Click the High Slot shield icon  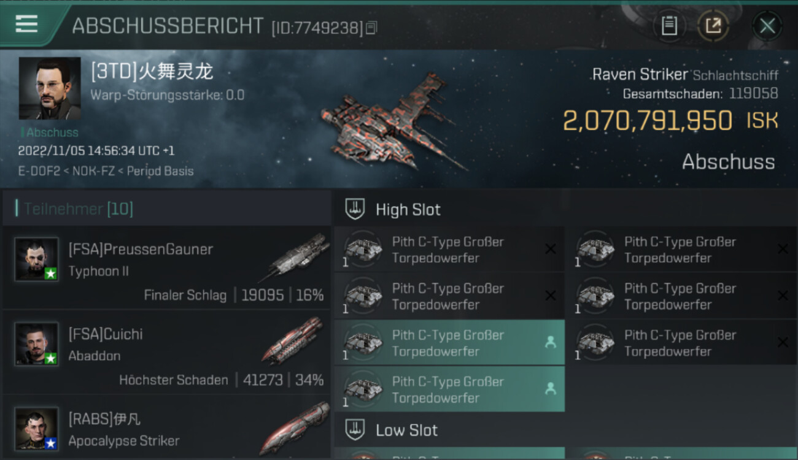pyautogui.click(x=355, y=209)
